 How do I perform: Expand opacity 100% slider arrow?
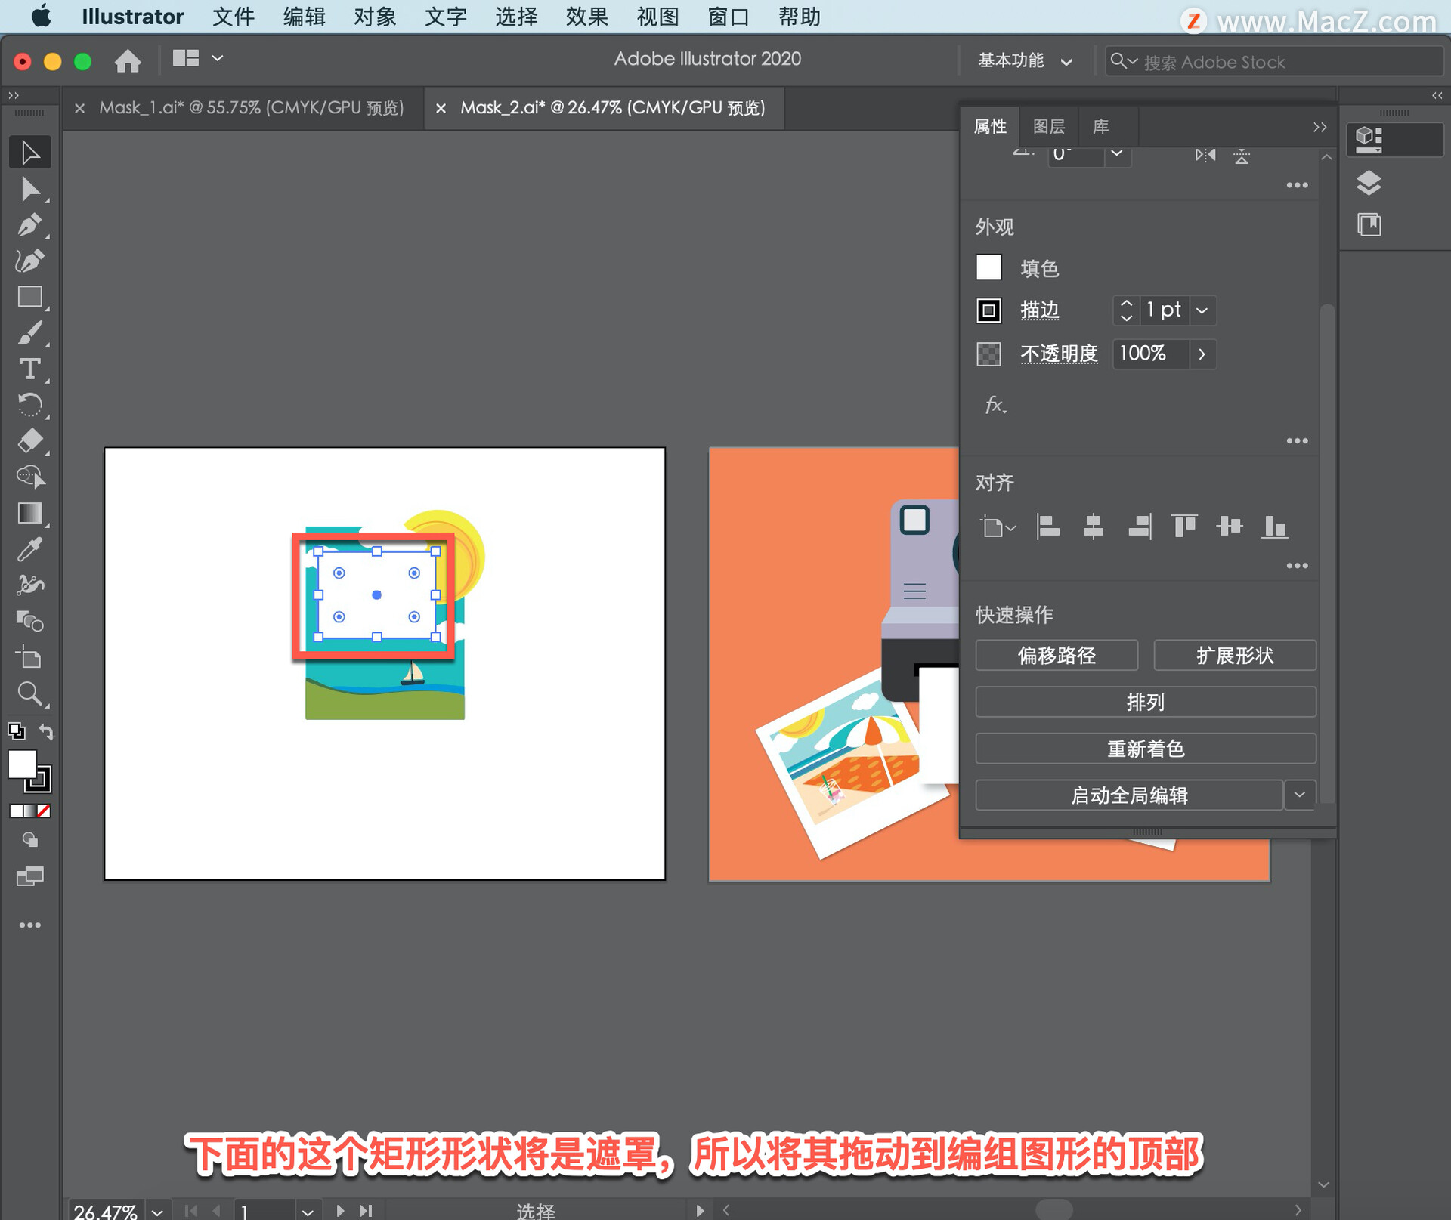pyautogui.click(x=1202, y=354)
